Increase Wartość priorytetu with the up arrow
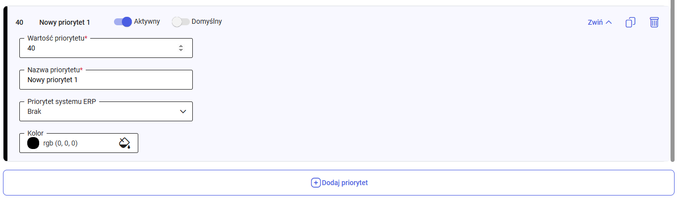The width and height of the screenshot is (682, 198). click(x=181, y=46)
